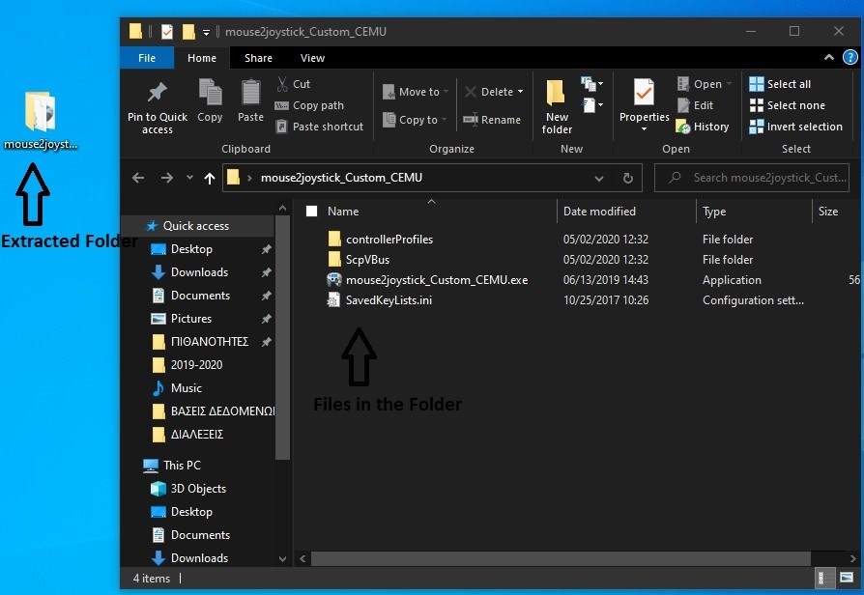Pin folder to Quick access

click(157, 107)
